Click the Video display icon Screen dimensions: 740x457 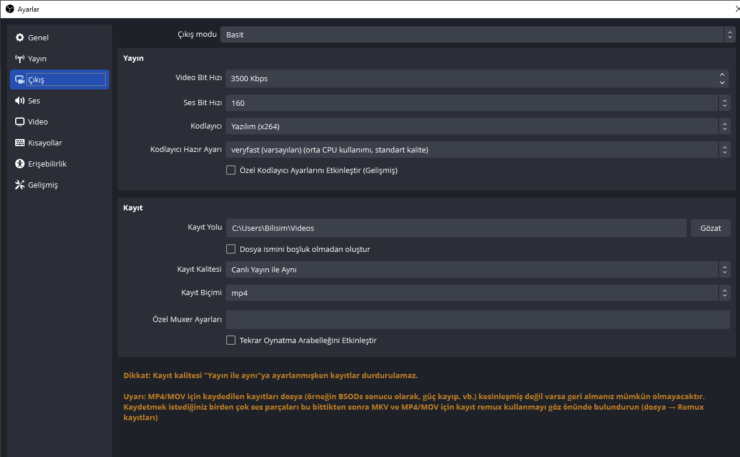20,122
